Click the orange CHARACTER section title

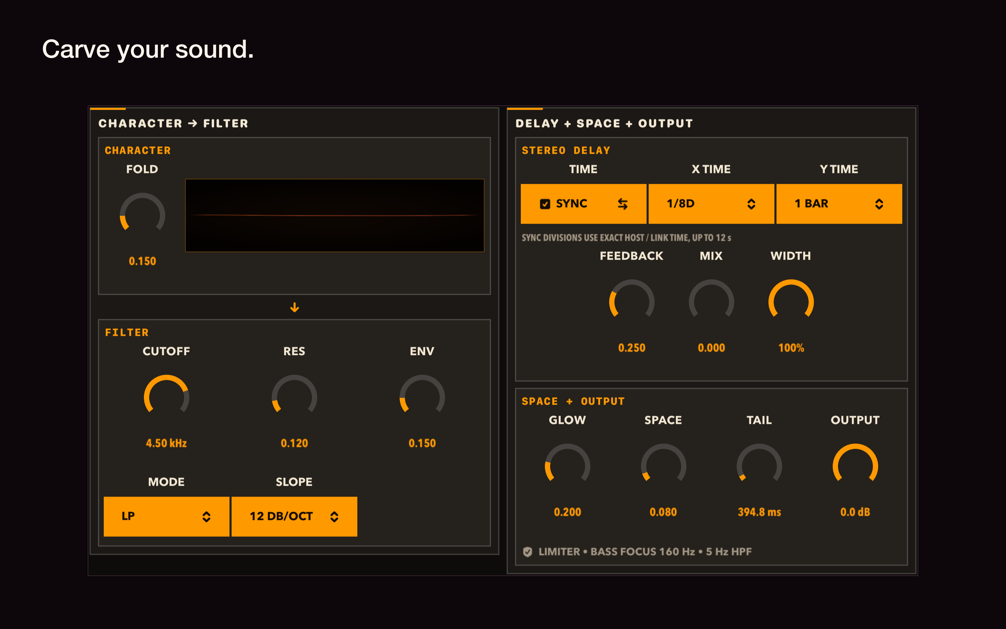tap(138, 150)
